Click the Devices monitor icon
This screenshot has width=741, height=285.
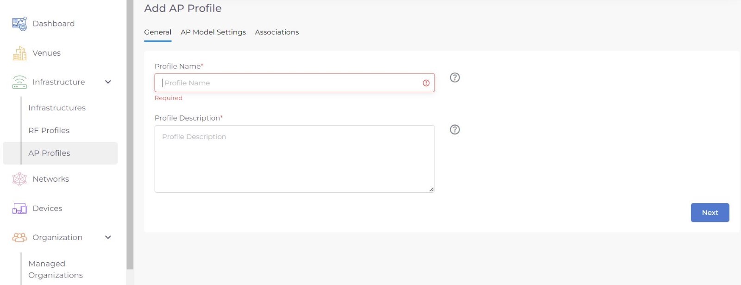coord(19,209)
